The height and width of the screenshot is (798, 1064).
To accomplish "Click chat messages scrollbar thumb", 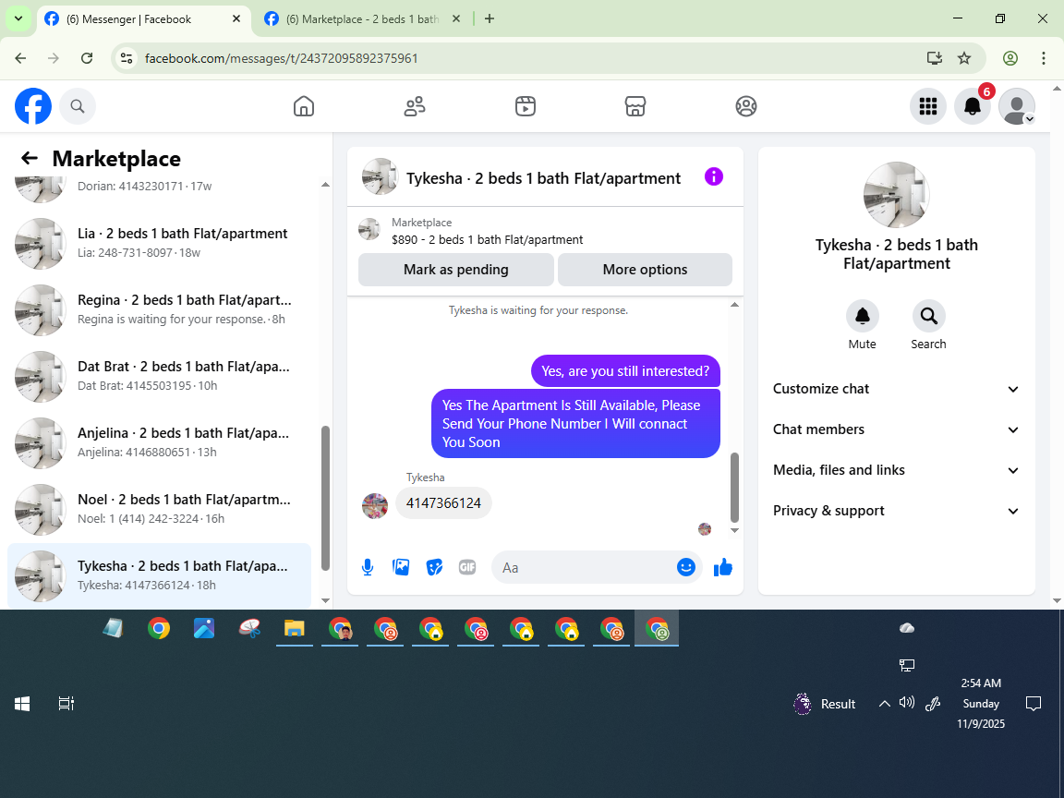I will tap(734, 488).
